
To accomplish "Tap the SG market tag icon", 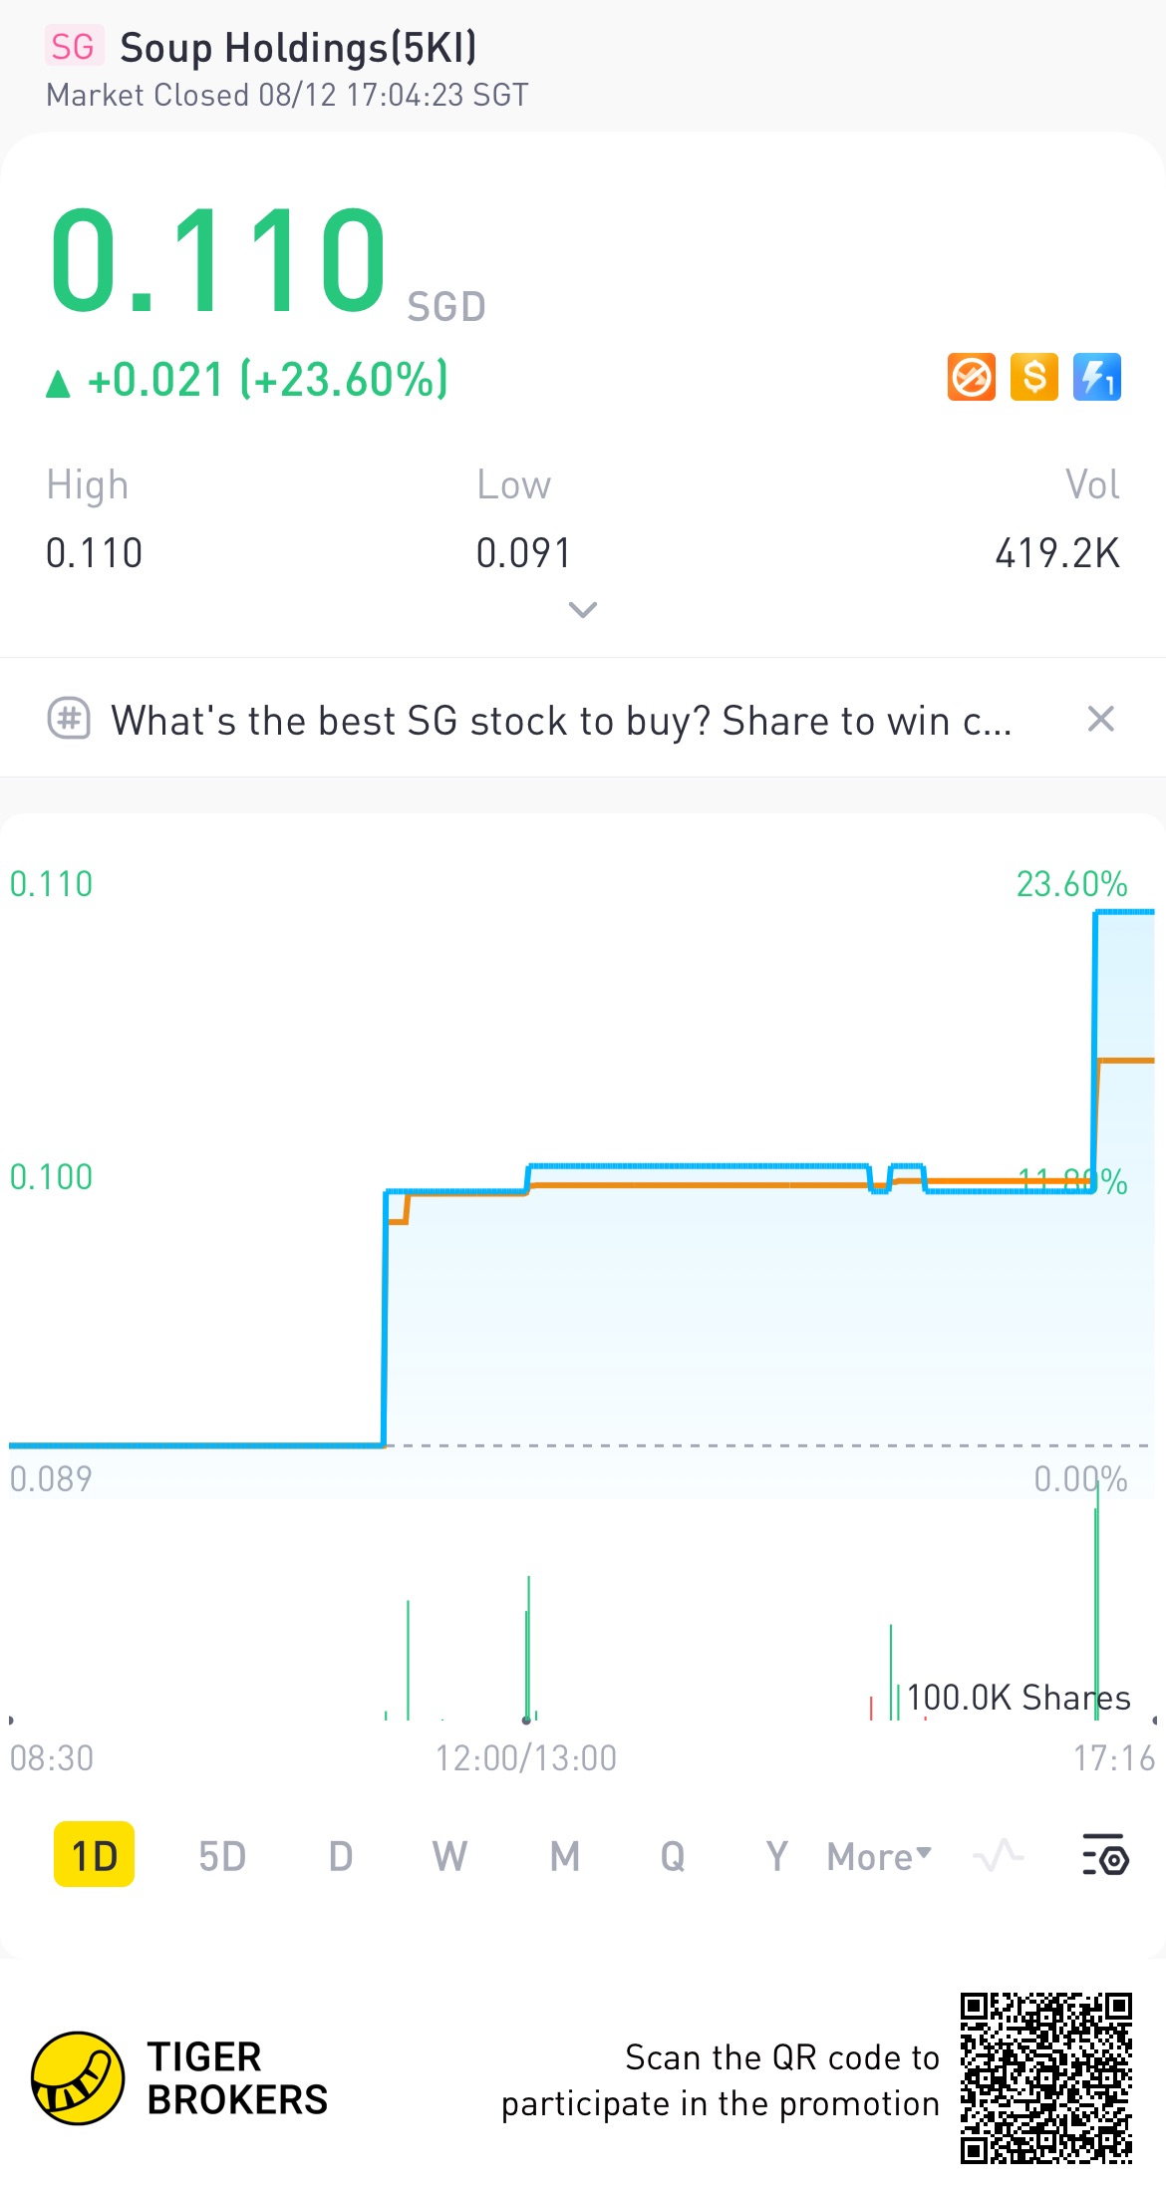I will click(x=72, y=47).
